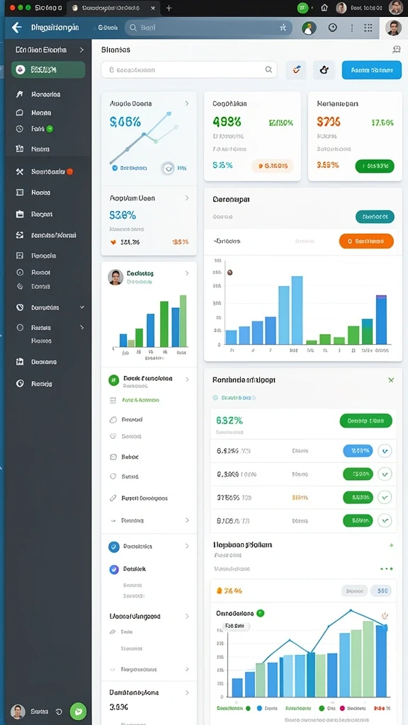The width and height of the screenshot is (408, 725).
Task: Click the star icon in the header search
Action: (x=283, y=28)
